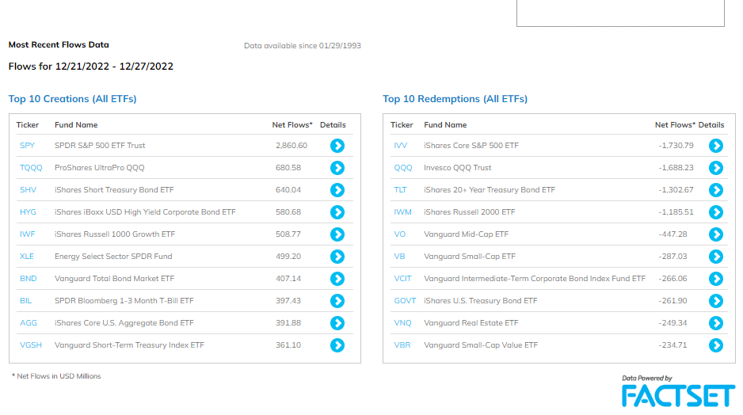This screenshot has width=743, height=415.
Task: Select the 361.10 net flow value
Action: [x=288, y=345]
